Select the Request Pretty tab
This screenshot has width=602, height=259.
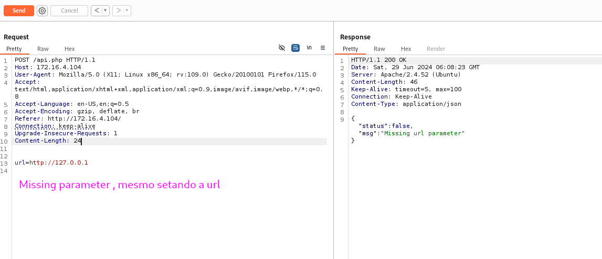[x=14, y=49]
